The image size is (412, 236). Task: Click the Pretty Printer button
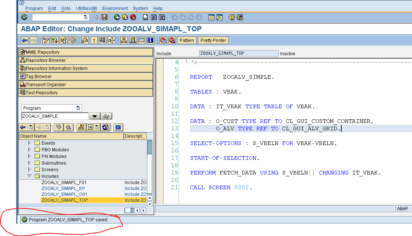coord(213,40)
